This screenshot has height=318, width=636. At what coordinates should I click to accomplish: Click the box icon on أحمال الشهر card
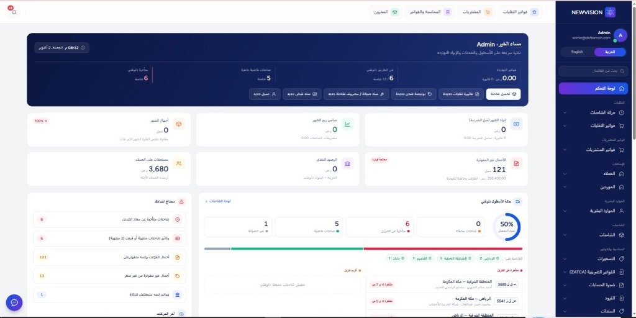click(178, 124)
